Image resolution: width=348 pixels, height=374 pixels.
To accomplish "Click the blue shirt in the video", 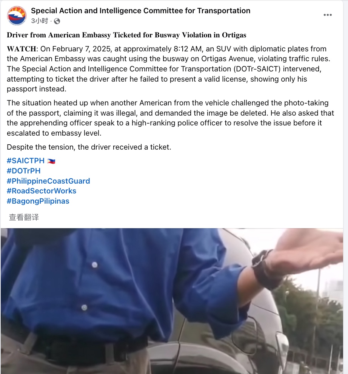I will pyautogui.click(x=114, y=286).
